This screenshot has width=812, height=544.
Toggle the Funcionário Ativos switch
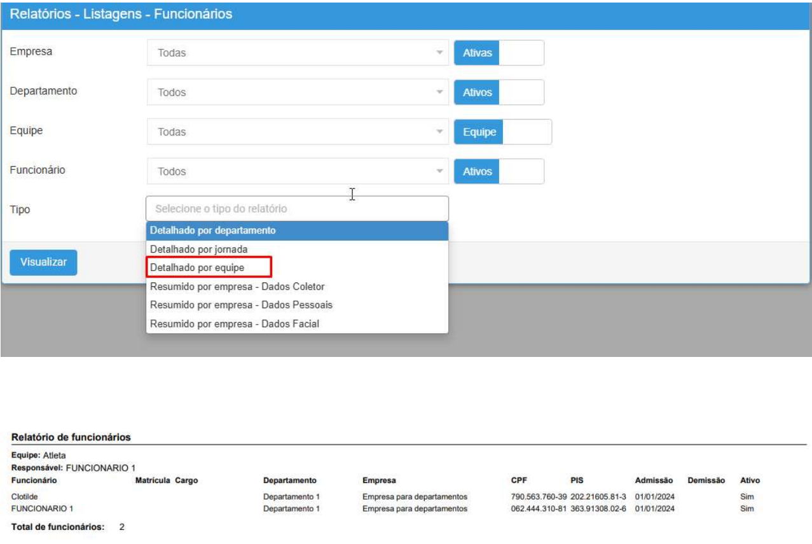pos(499,171)
